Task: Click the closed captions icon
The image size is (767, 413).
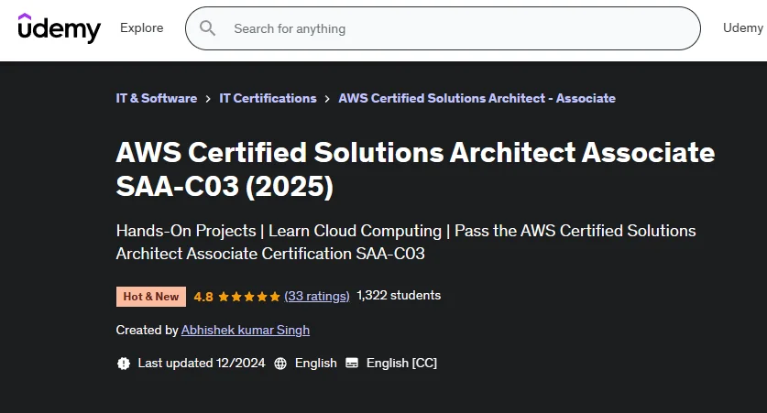Action: [352, 364]
